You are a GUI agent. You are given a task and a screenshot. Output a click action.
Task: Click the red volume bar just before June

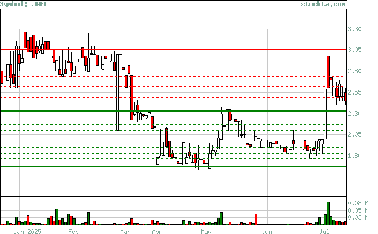pos(256,220)
